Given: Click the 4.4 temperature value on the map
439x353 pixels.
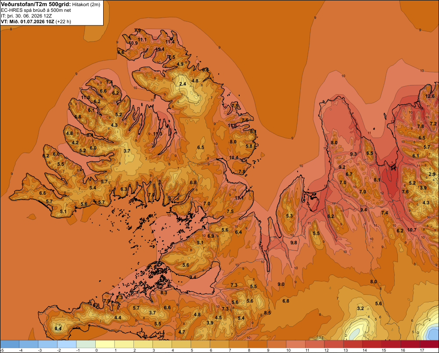Looking at the screenshot, I should click(x=118, y=317).
